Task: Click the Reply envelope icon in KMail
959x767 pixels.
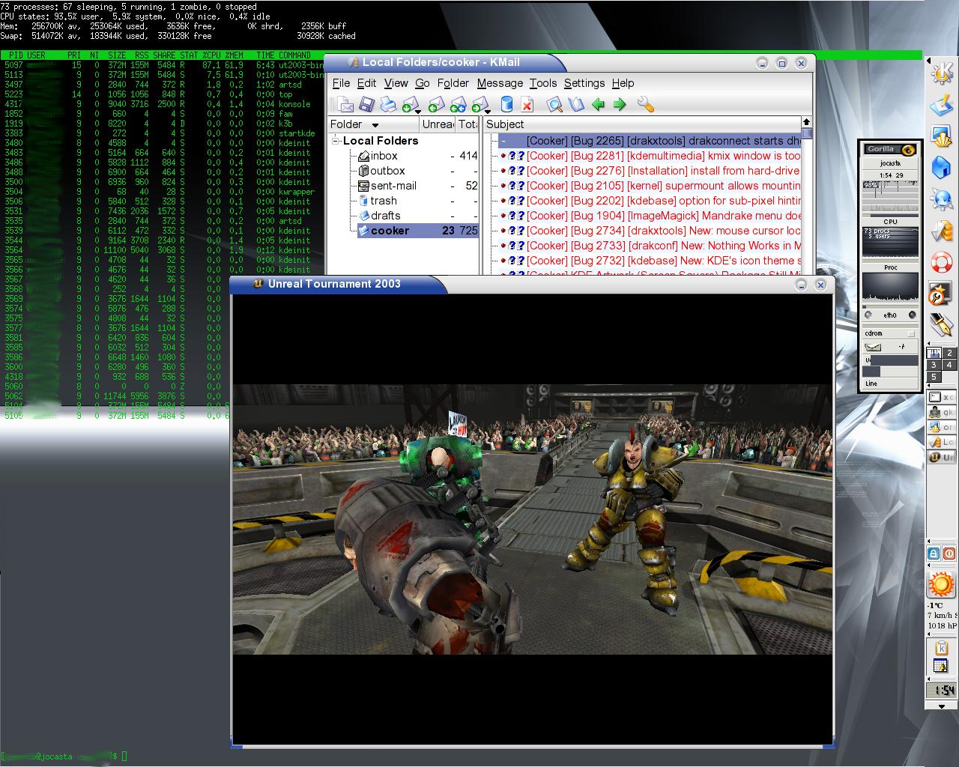Action: coord(435,104)
